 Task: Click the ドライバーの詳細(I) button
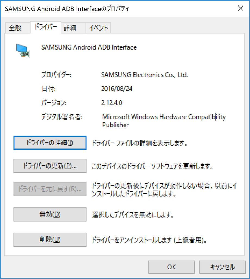(x=50, y=143)
